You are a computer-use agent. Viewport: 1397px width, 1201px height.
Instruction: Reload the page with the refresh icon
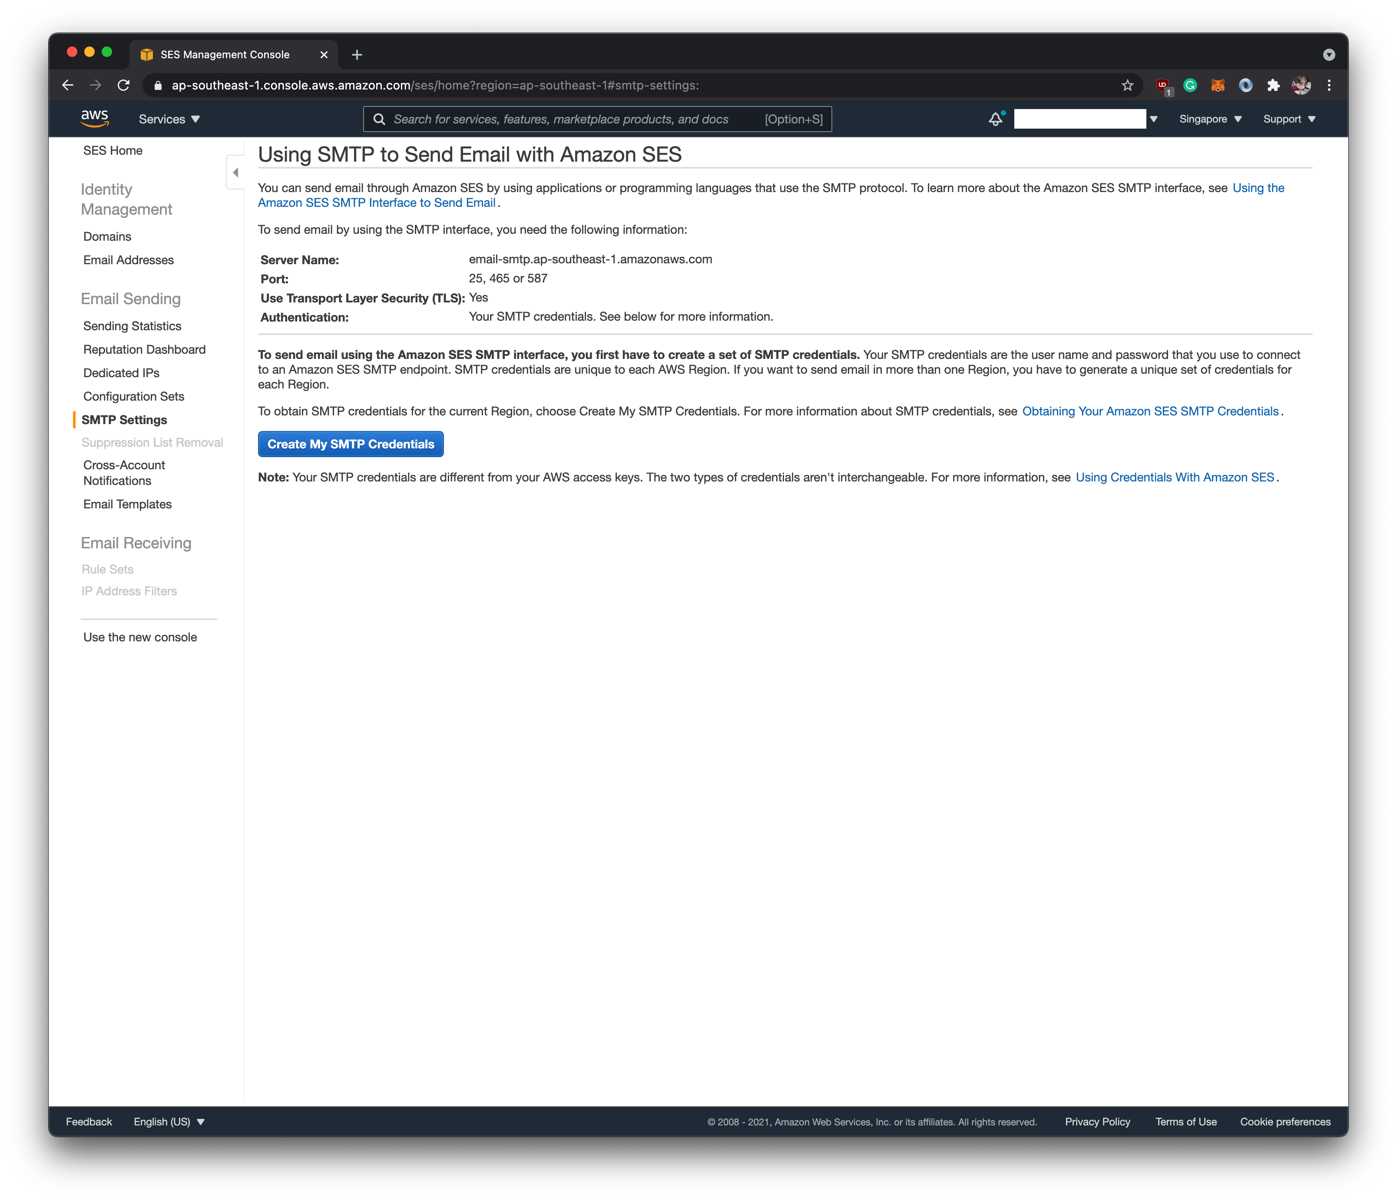tap(123, 85)
